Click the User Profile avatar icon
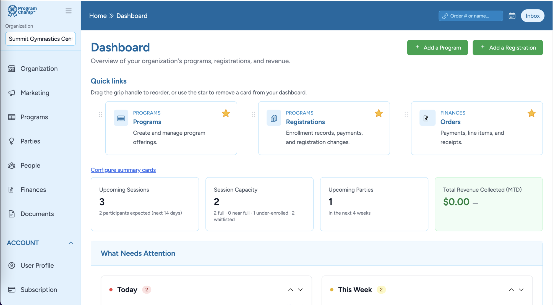 12,265
